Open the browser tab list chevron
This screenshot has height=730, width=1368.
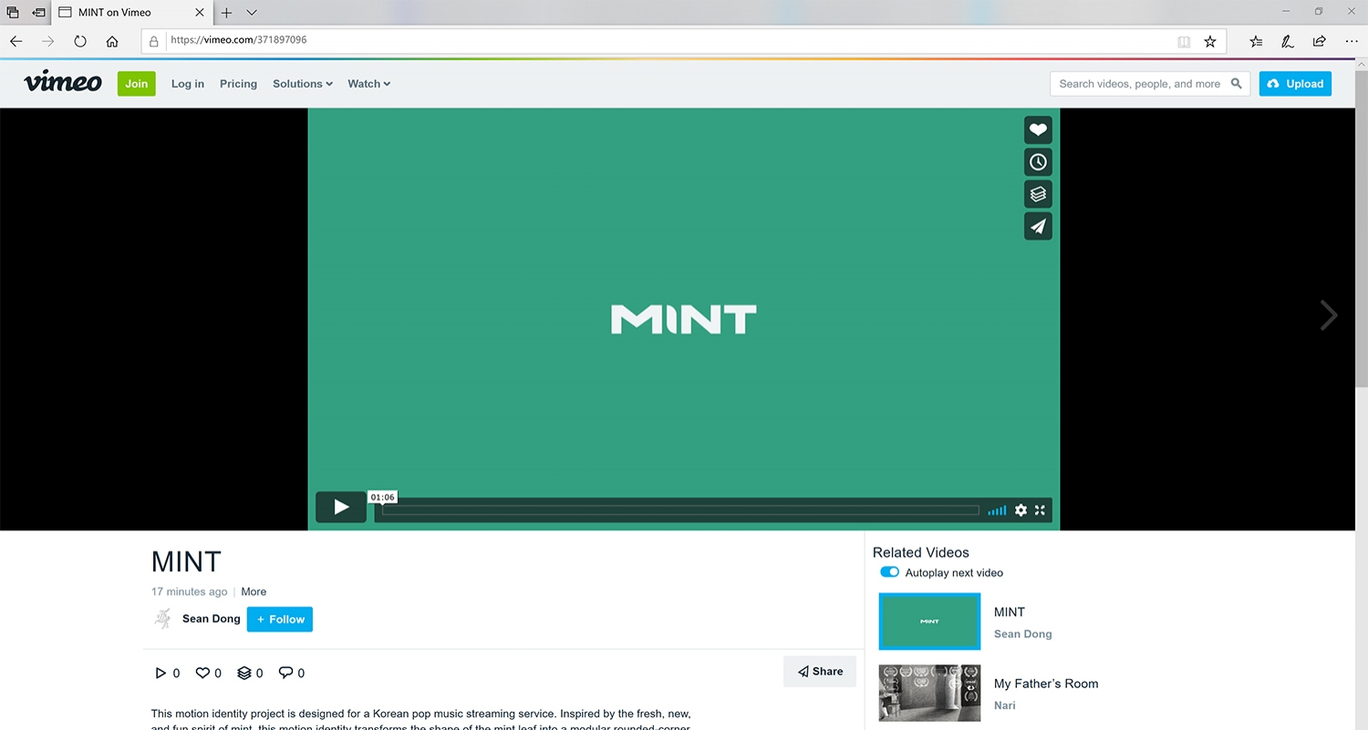point(252,13)
